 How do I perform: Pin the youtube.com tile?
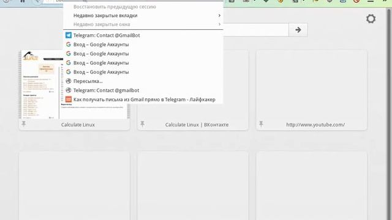261,123
